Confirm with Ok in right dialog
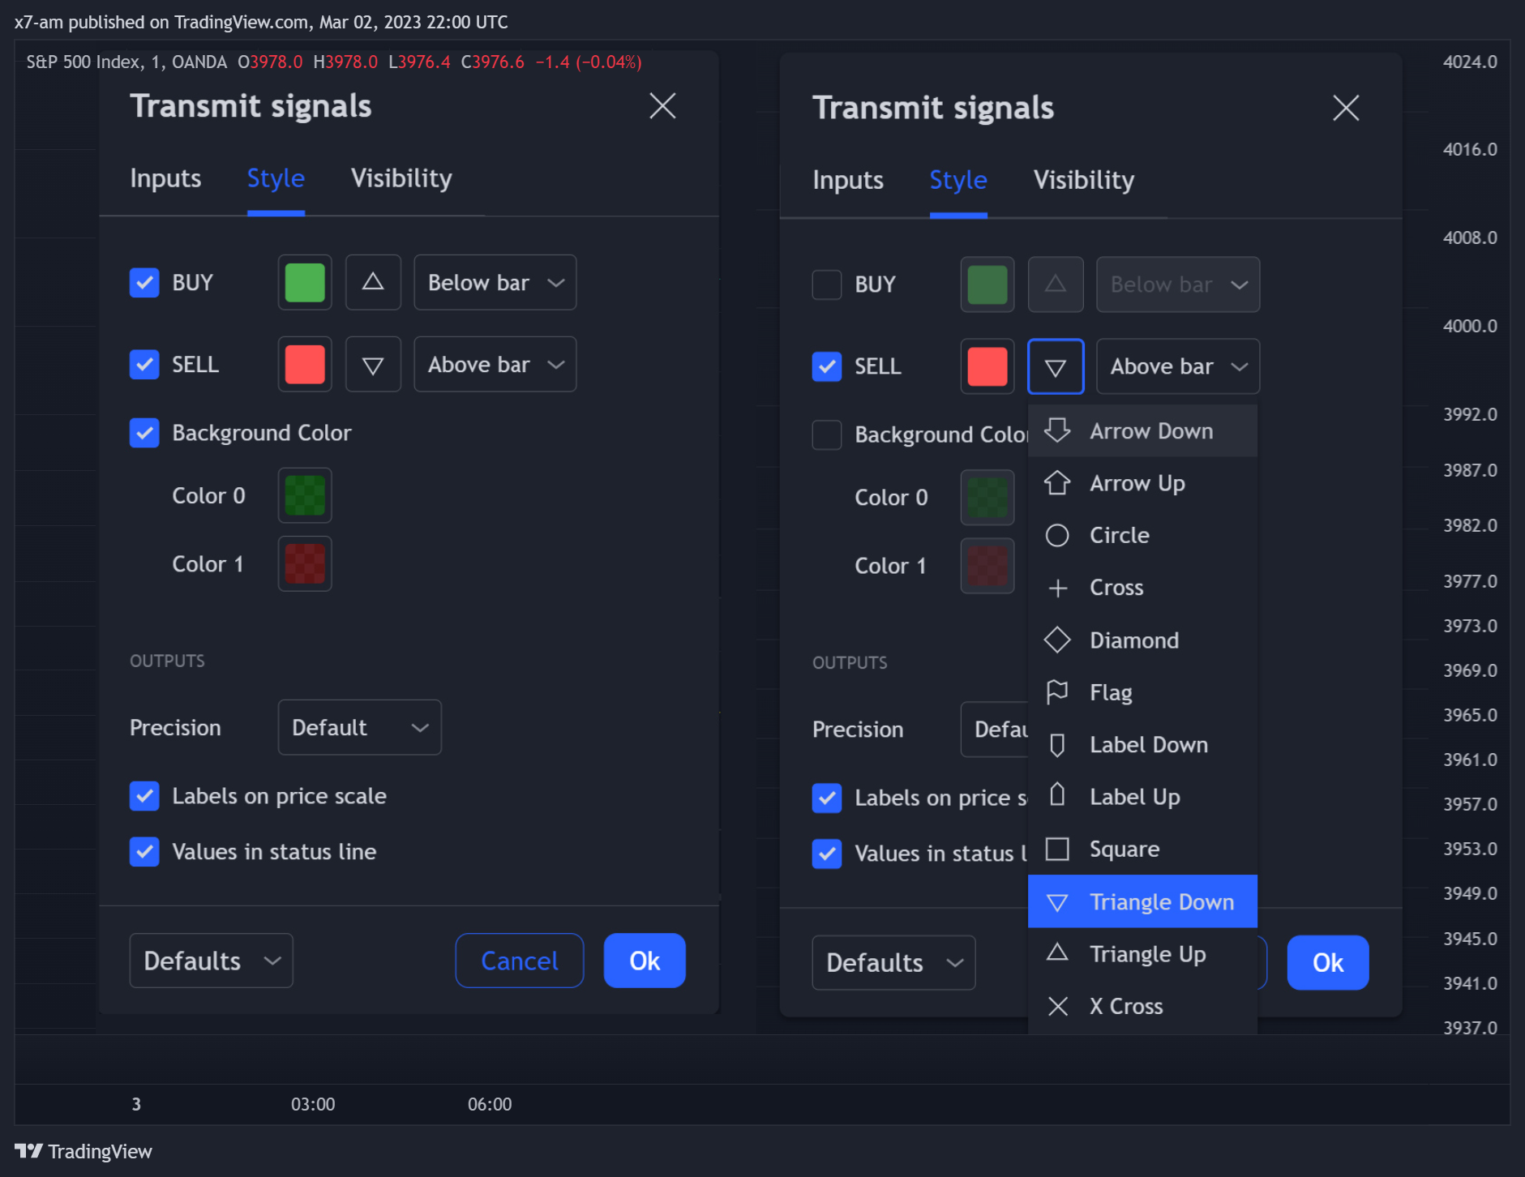Screen dimensions: 1525x1177 [1328, 962]
